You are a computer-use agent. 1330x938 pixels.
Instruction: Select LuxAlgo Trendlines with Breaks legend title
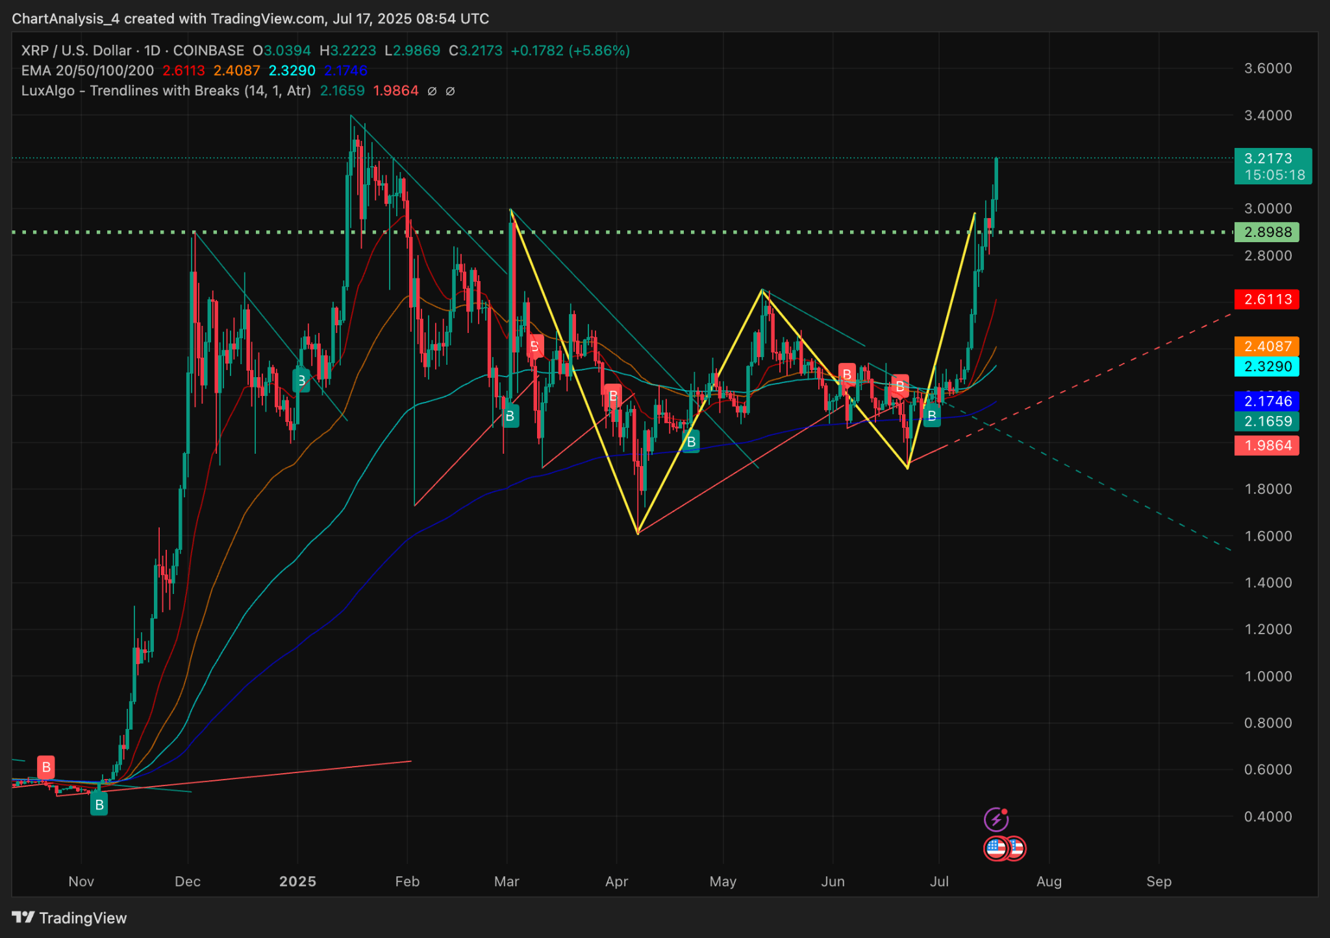166,91
